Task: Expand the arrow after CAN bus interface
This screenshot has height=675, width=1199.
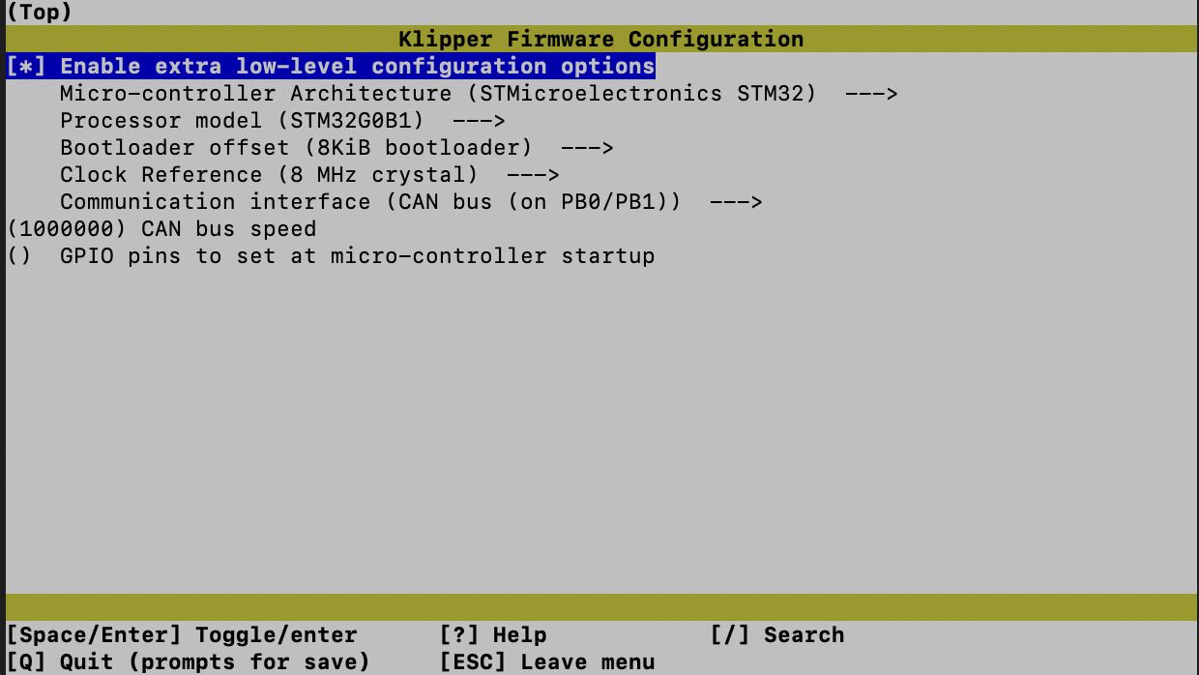Action: [736, 202]
